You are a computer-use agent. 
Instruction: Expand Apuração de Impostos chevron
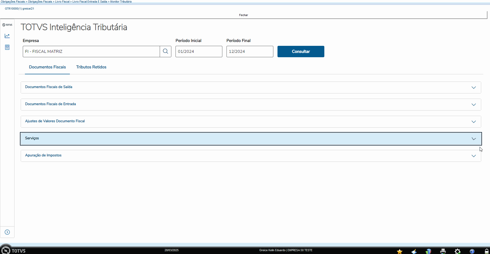[474, 156]
